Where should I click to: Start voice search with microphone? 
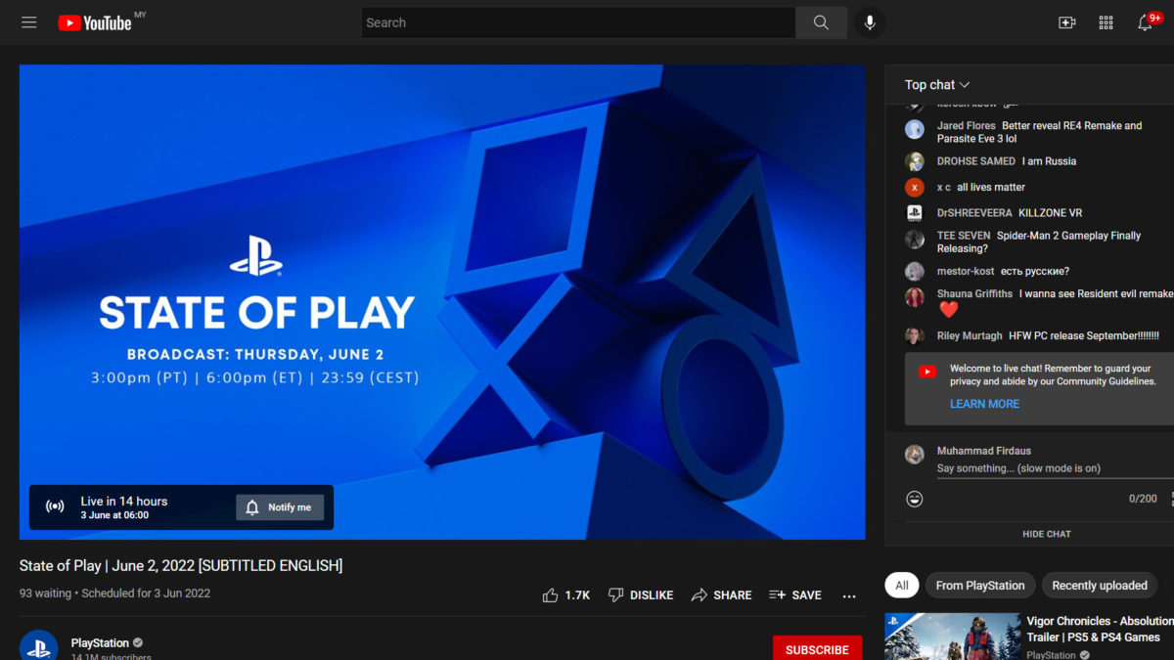pyautogui.click(x=869, y=22)
